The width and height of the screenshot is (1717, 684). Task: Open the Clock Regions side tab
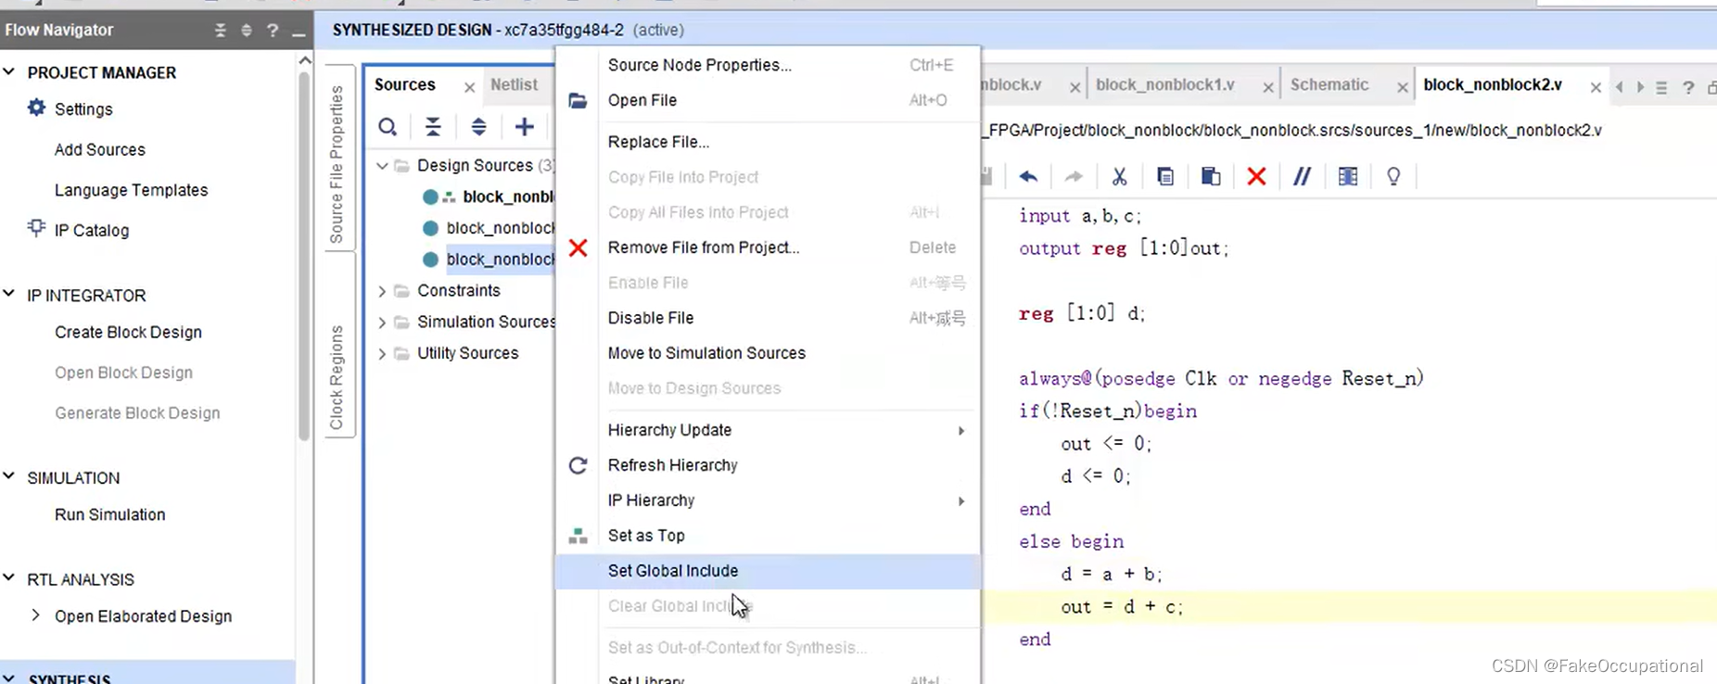coord(337,377)
